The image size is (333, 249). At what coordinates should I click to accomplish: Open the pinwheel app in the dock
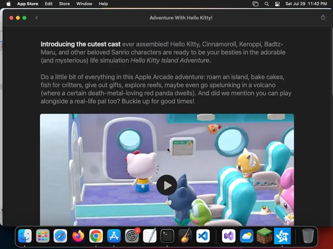(282, 236)
